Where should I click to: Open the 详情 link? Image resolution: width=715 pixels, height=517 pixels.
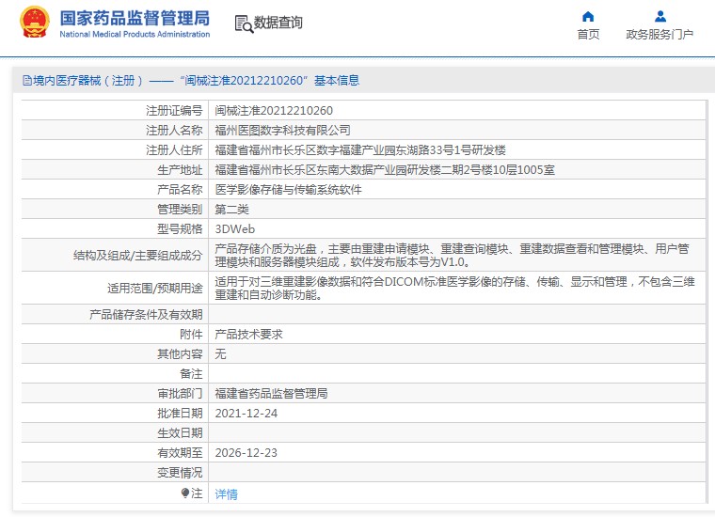[226, 493]
